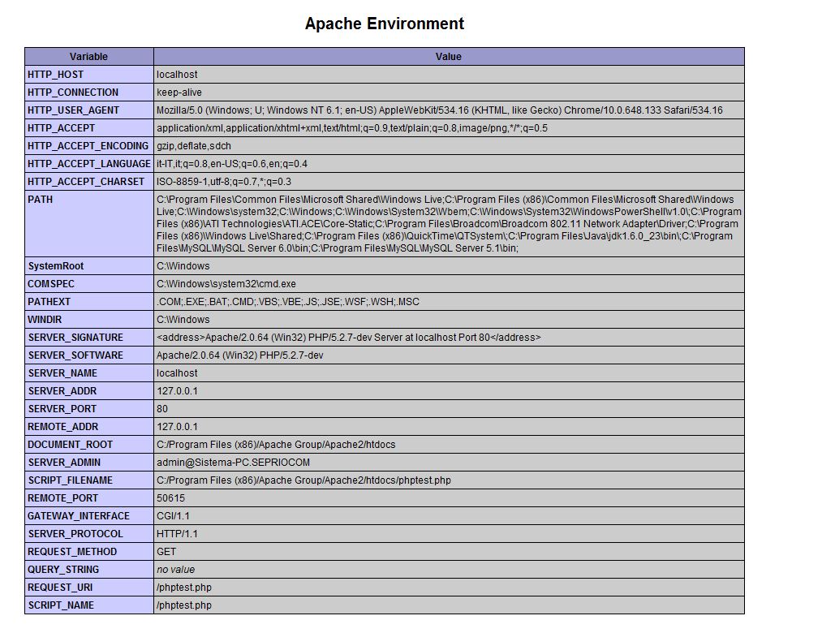Click the SERVER_PORT variable name

coord(62,409)
